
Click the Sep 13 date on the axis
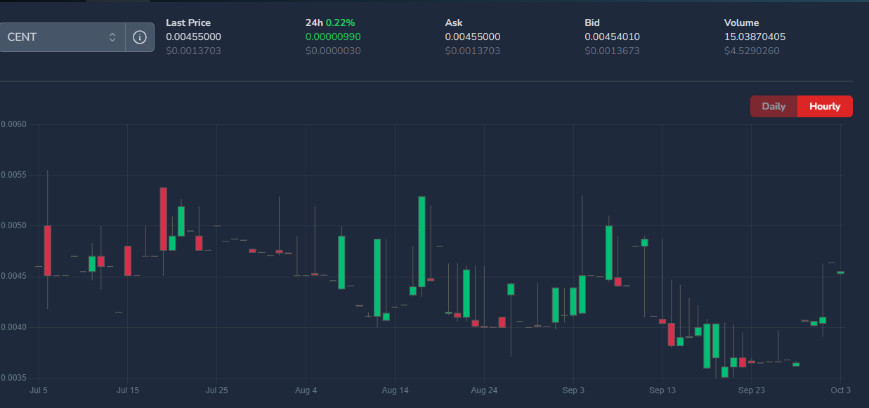click(x=662, y=390)
